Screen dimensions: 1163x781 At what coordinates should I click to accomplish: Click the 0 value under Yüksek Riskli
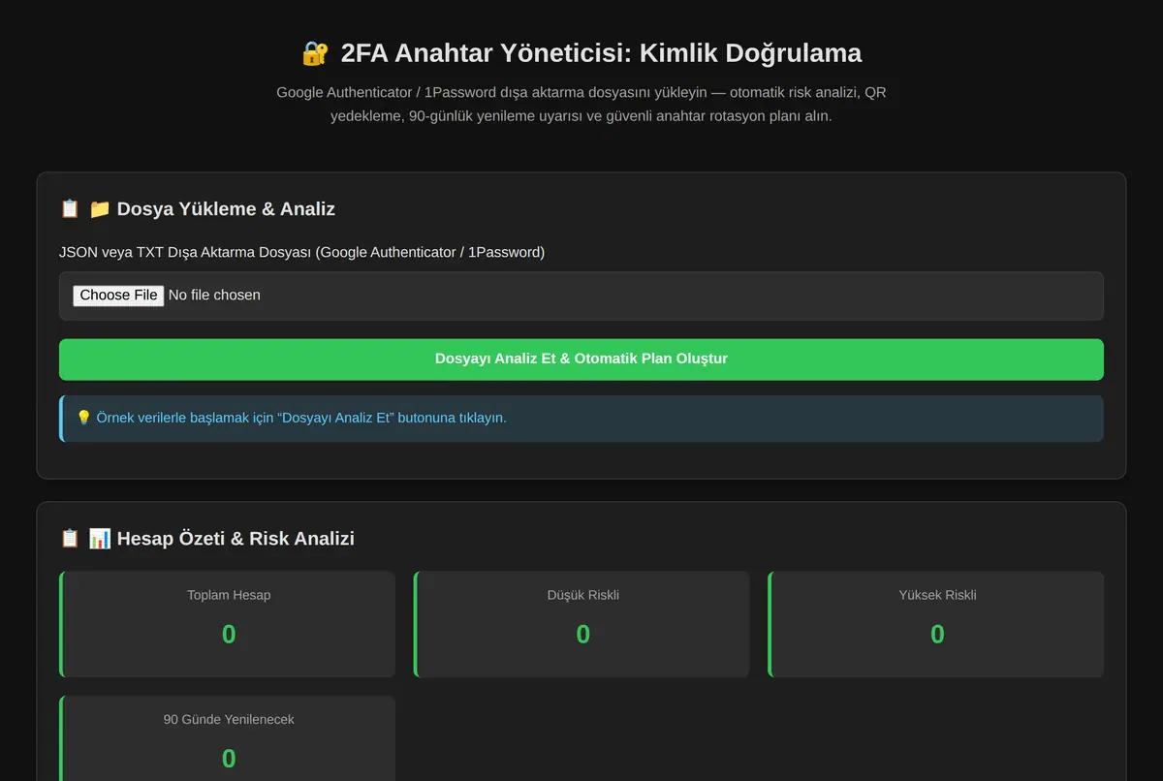[937, 635]
